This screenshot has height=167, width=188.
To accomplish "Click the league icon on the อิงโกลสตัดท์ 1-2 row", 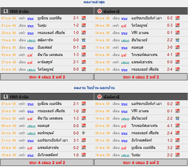I will tap(177, 140).
